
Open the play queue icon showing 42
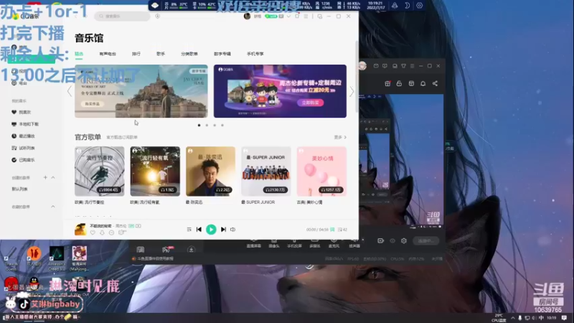[x=342, y=230]
